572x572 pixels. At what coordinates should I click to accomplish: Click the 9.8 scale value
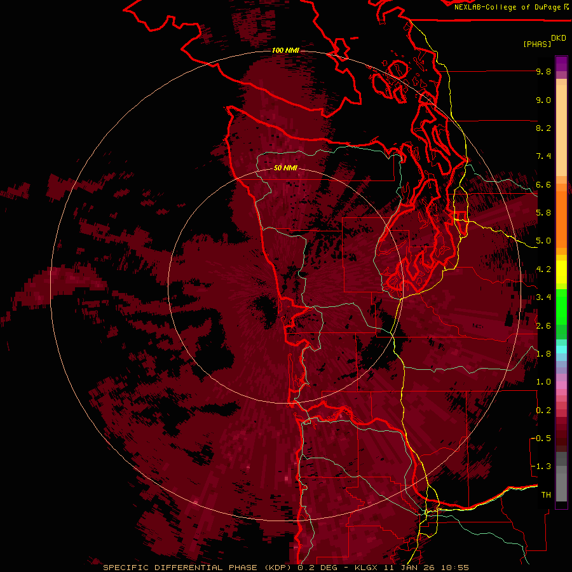[543, 72]
